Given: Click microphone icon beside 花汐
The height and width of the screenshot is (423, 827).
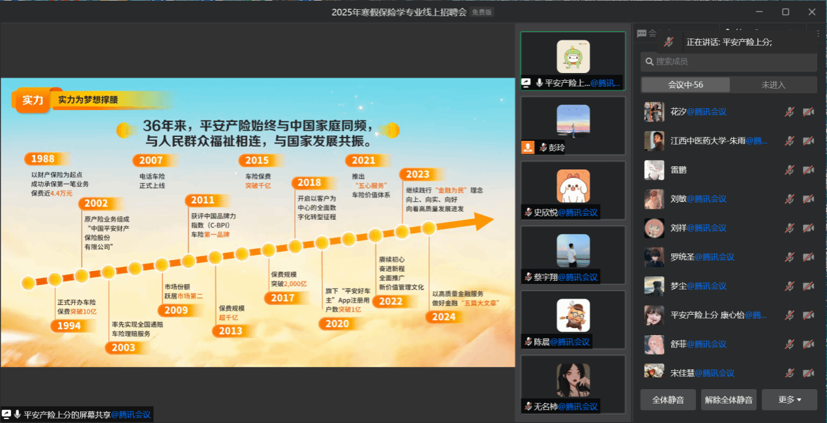Looking at the screenshot, I should point(789,112).
